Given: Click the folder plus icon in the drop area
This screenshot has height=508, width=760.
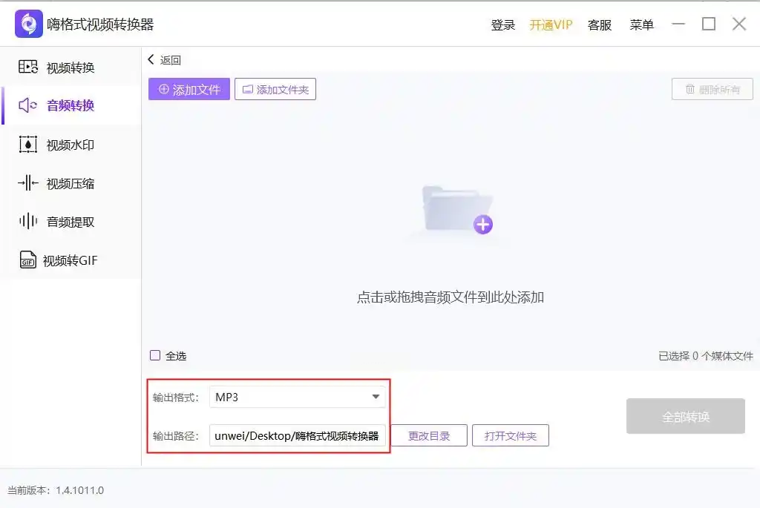Looking at the screenshot, I should [x=457, y=210].
